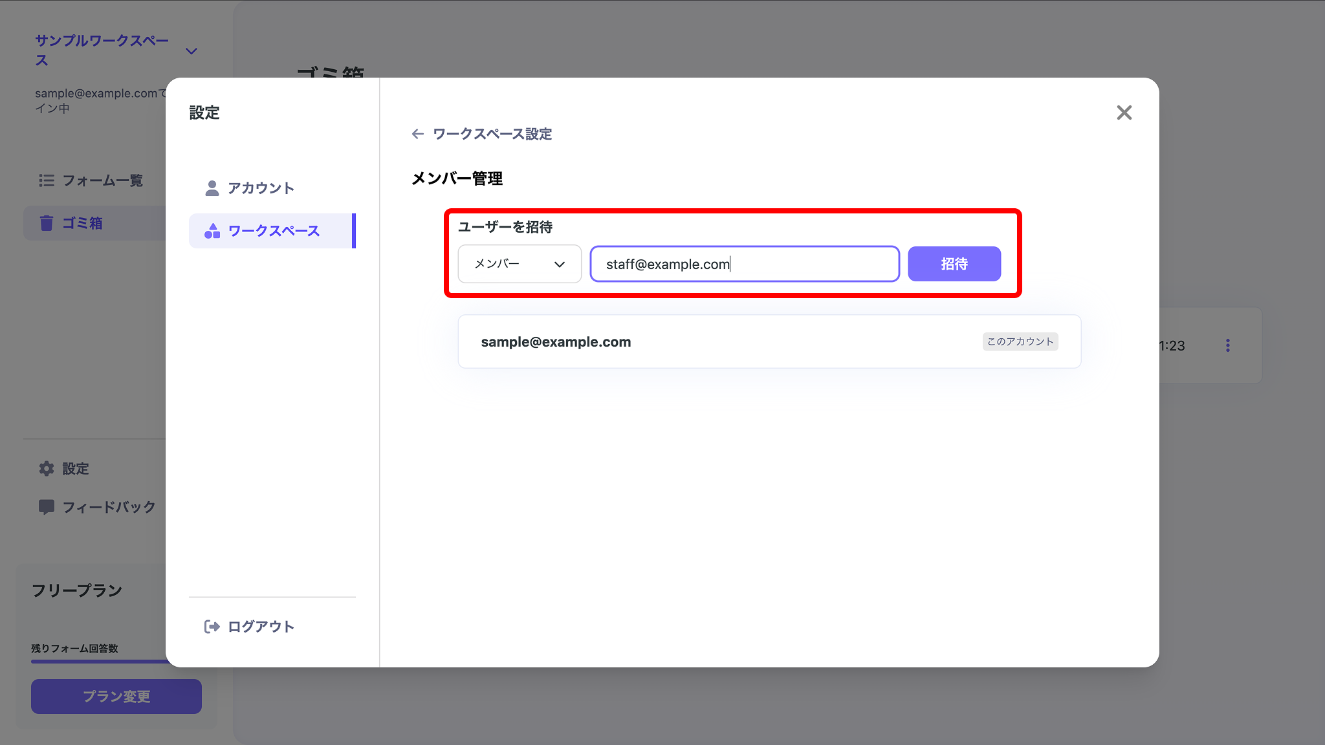Expand the サンプルワークスペース workspace switcher
The image size is (1325, 745).
tap(192, 51)
